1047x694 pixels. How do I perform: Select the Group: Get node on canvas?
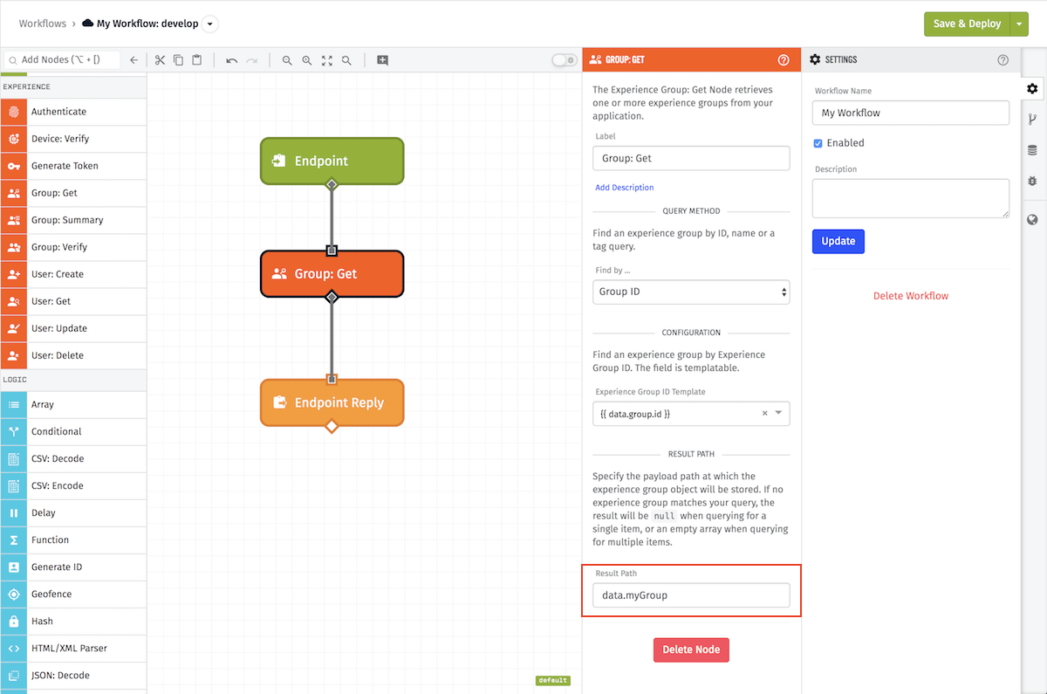point(332,273)
